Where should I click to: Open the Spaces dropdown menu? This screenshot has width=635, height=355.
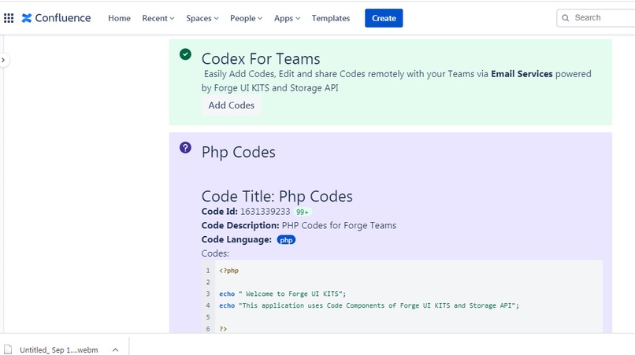coord(202,18)
